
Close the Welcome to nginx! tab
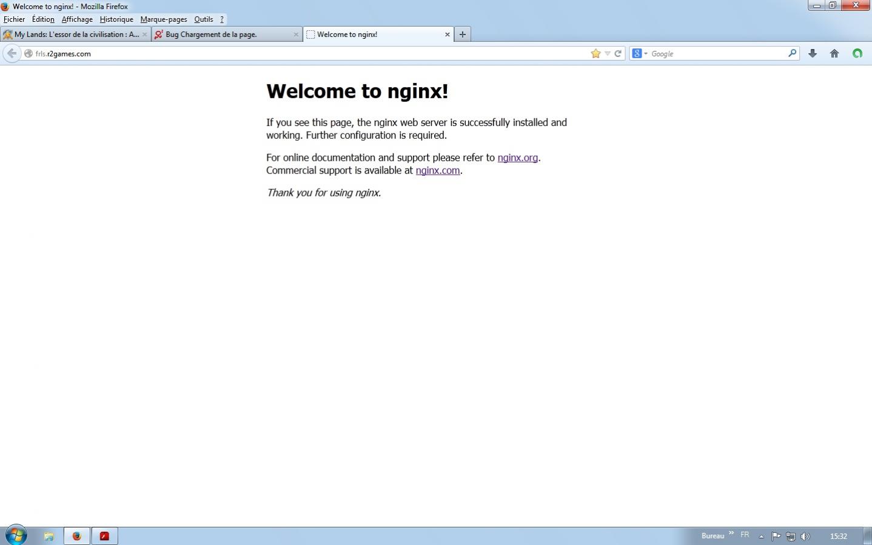(x=448, y=35)
